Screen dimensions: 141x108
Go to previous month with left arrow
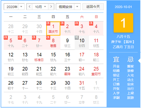[x=30, y=6]
